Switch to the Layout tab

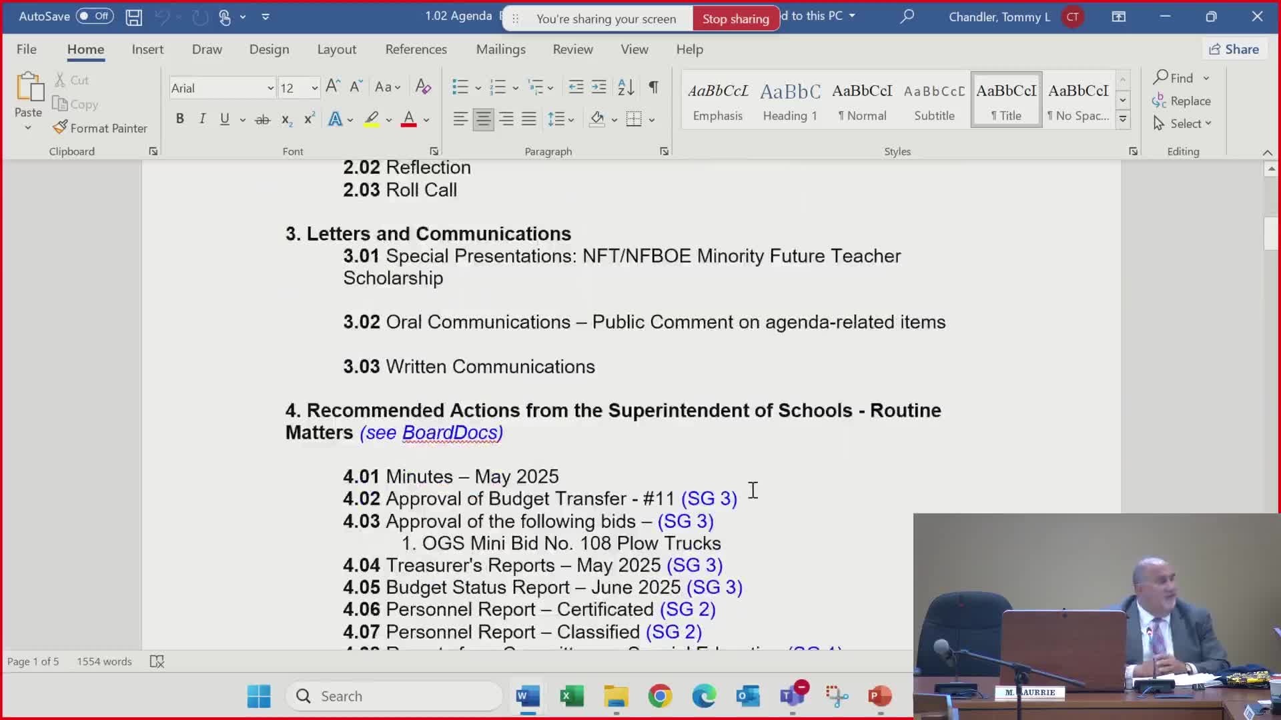(x=336, y=49)
